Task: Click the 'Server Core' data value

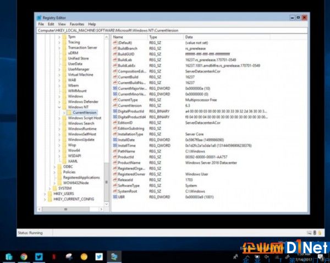Action: click(x=194, y=134)
